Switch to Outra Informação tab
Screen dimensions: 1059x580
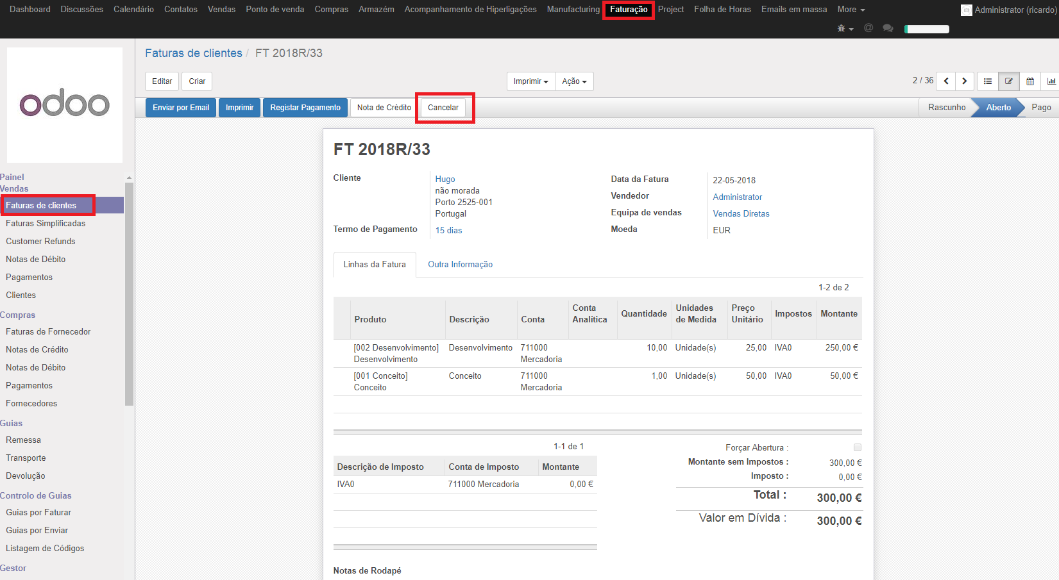pyautogui.click(x=460, y=265)
